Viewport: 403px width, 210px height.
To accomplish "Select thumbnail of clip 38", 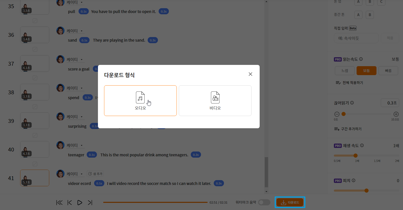I will (x=35, y=92).
